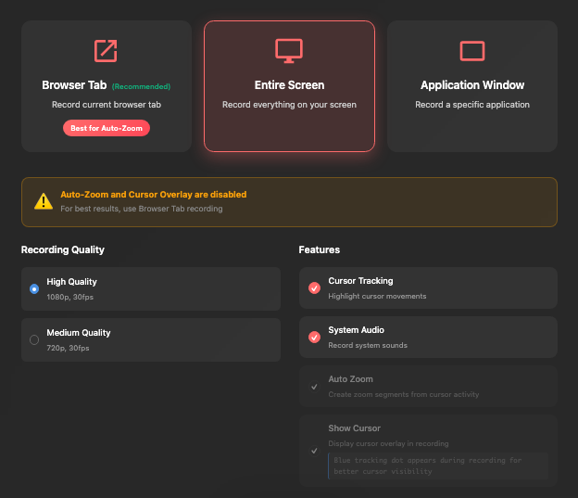Toggle the Cursor Tracking checkbox

coord(314,287)
